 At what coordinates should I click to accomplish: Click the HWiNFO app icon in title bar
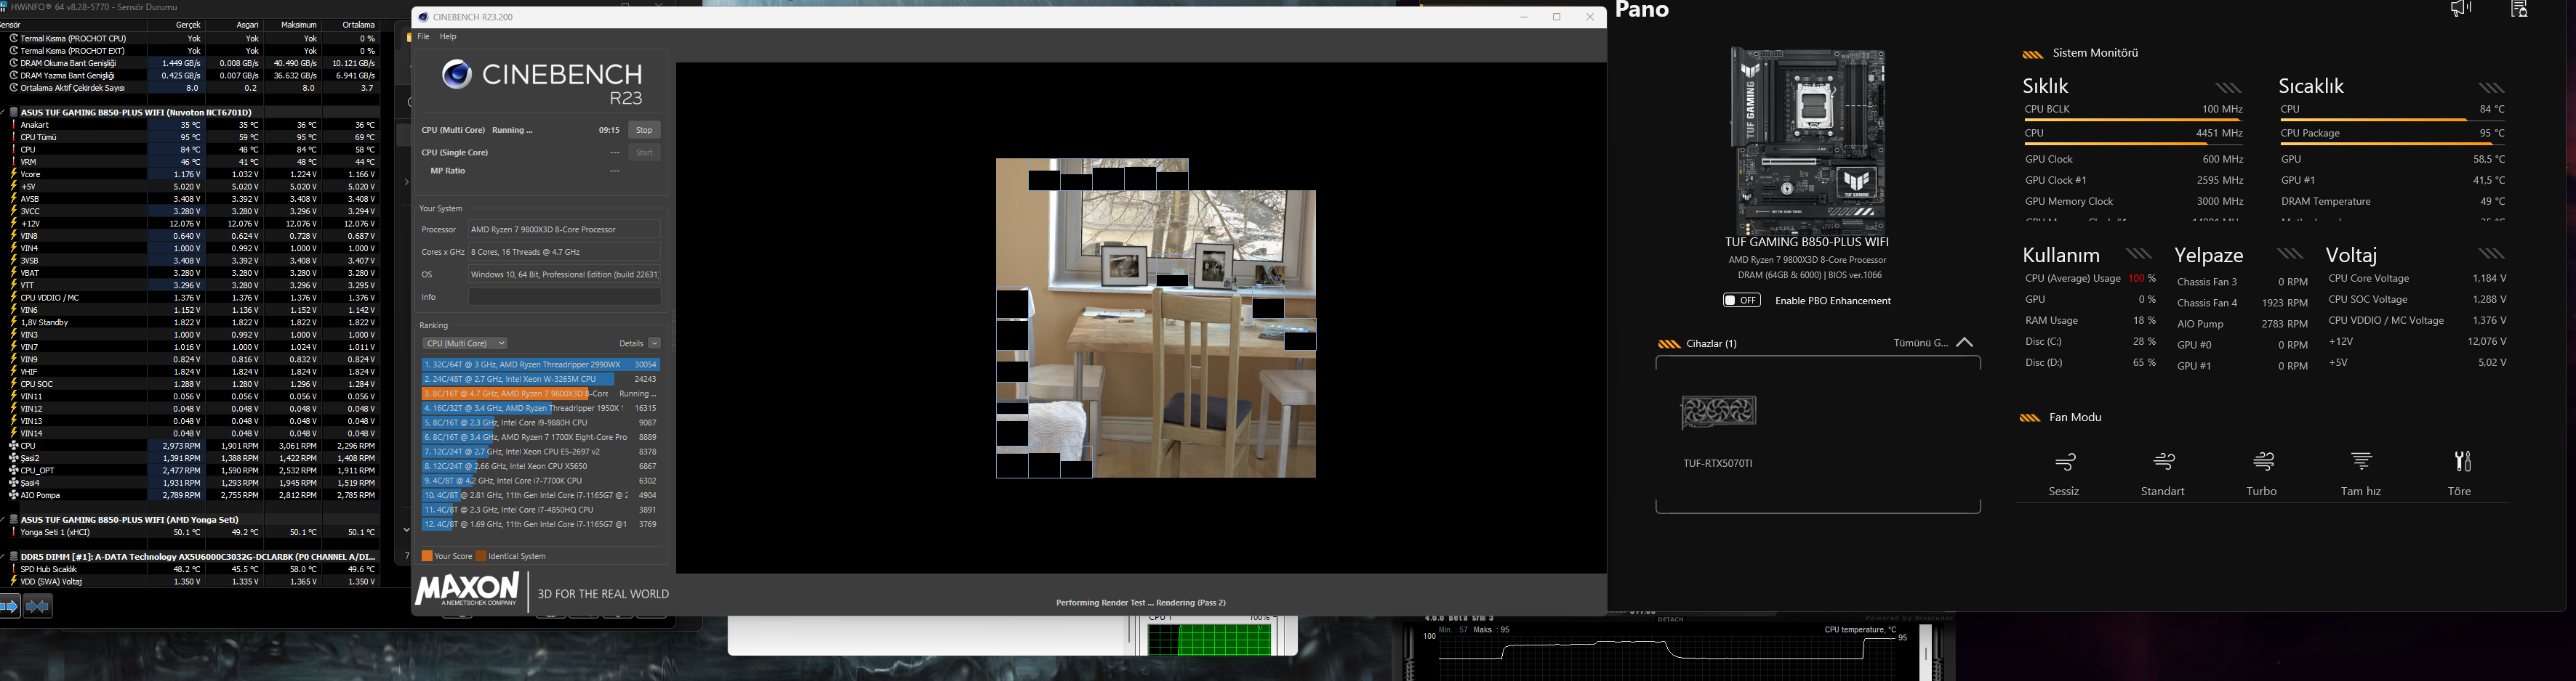click(4, 7)
